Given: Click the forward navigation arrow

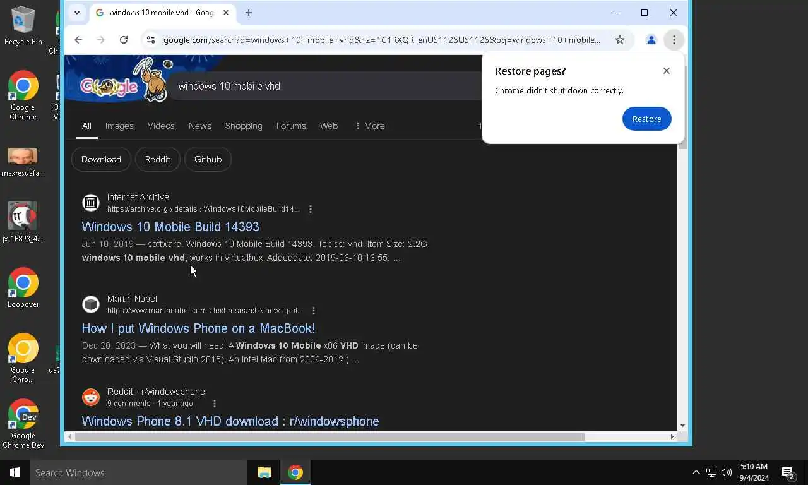Looking at the screenshot, I should 101,40.
